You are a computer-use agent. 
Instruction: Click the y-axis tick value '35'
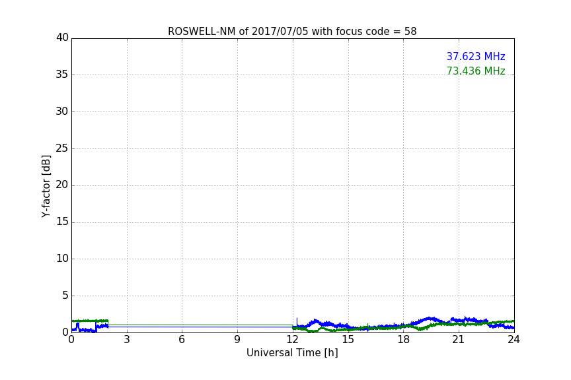click(62, 75)
